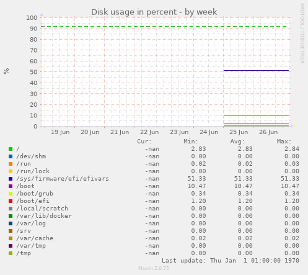The image size is (308, 275).
Task: Click the Cur: column header
Action: coord(144,142)
